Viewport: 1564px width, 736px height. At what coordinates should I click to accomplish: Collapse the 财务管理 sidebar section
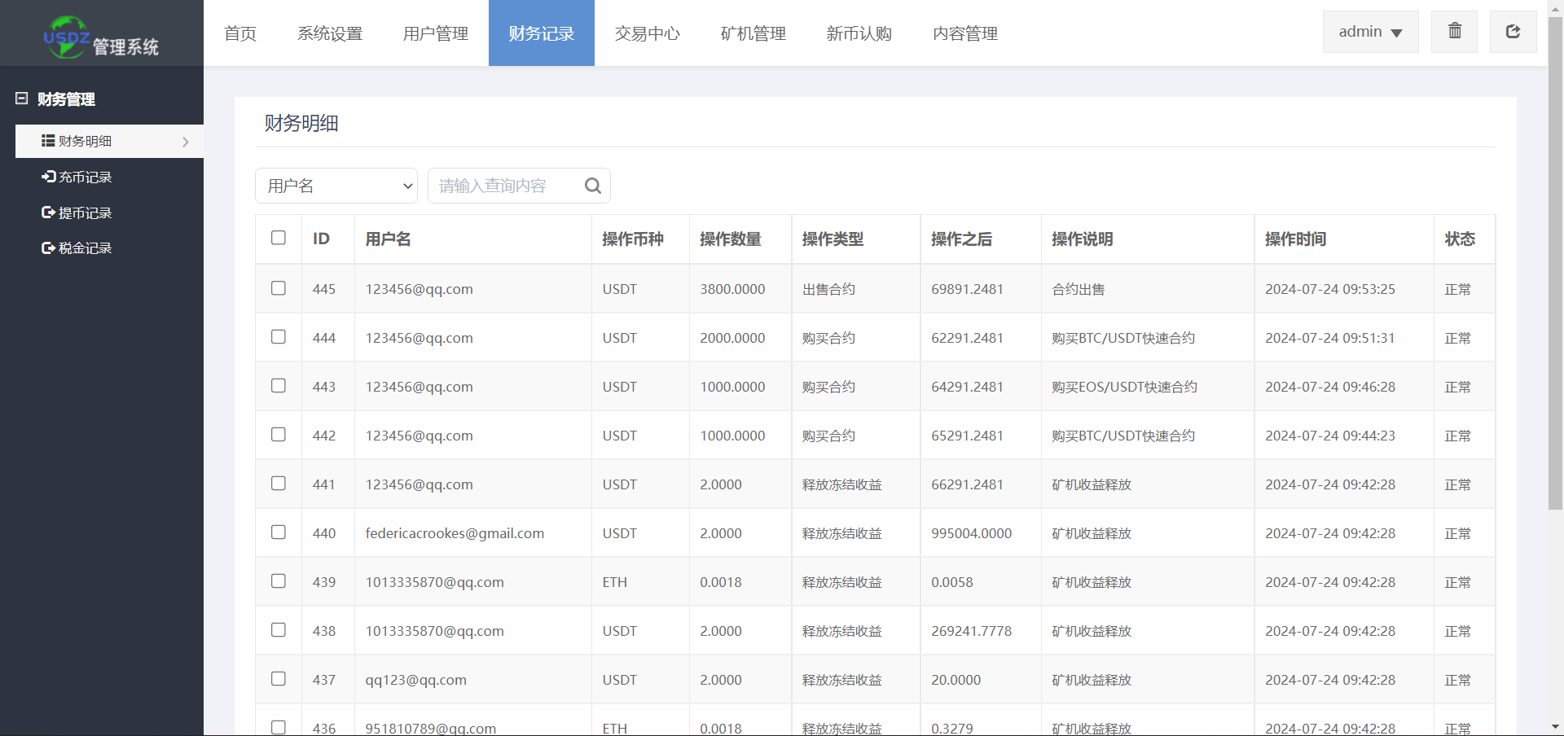pyautogui.click(x=22, y=99)
